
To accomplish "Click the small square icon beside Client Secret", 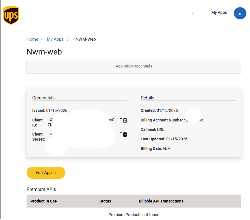I will 121,134.
